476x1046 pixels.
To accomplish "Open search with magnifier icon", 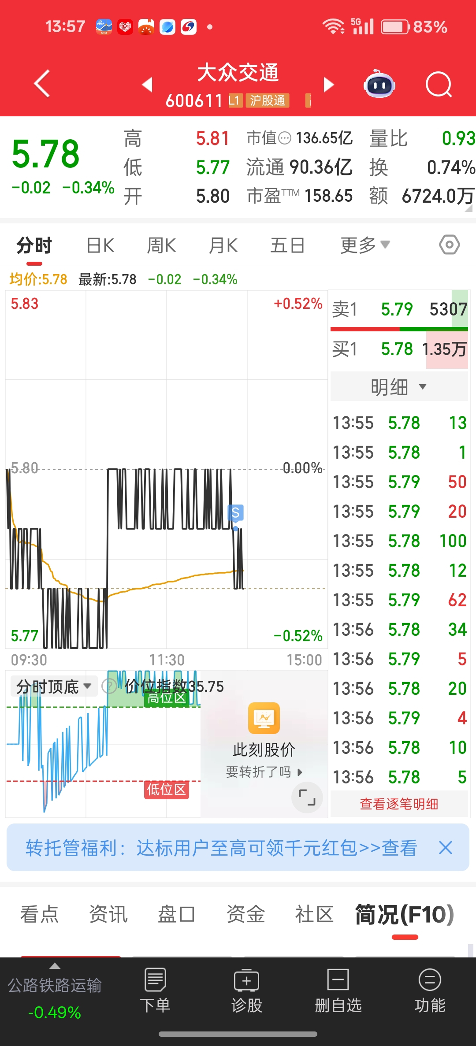I will click(x=439, y=84).
